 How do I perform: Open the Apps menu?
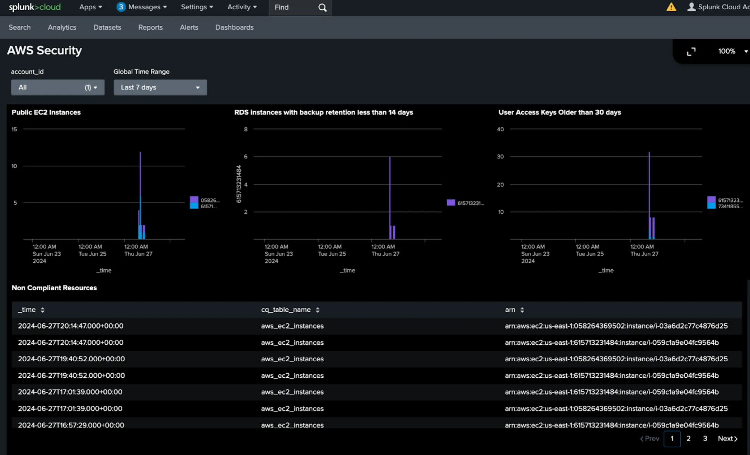tap(91, 7)
